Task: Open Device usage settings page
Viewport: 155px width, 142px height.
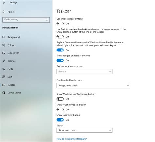Action: click(14, 93)
